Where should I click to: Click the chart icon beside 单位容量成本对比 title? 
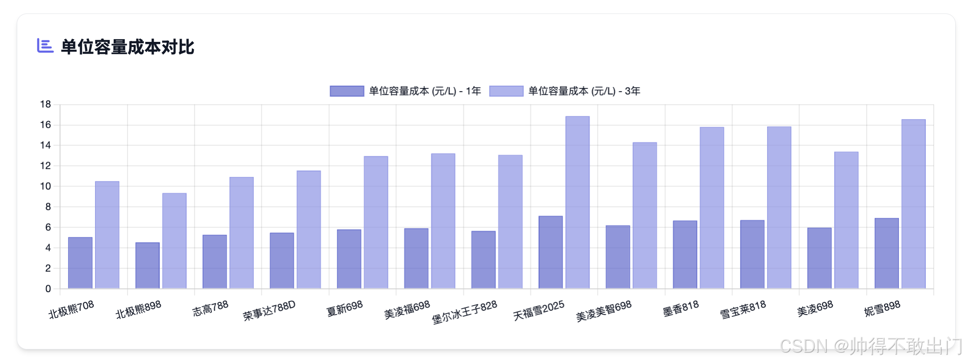pos(45,46)
